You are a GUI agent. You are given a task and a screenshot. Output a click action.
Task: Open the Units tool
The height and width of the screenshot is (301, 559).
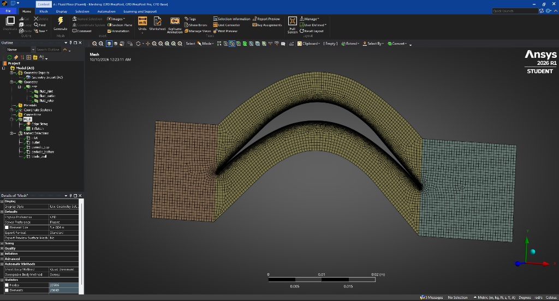click(x=142, y=23)
